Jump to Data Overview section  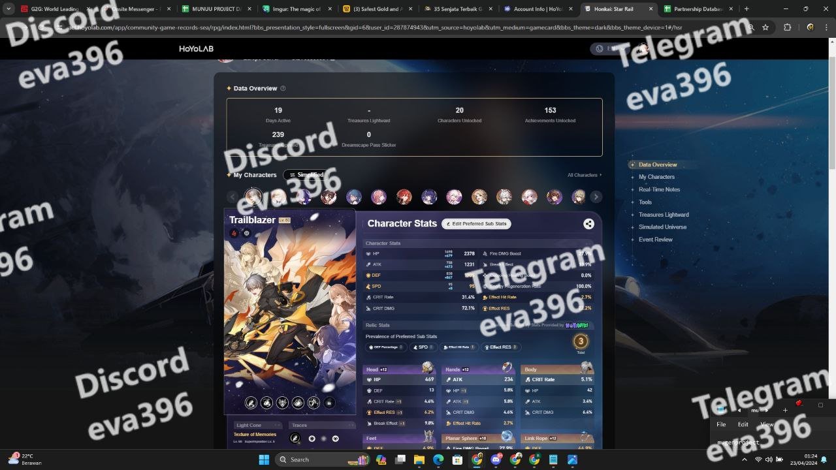[658, 164]
